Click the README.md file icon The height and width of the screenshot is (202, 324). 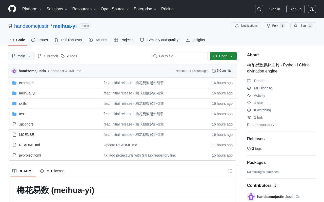pos(14,145)
